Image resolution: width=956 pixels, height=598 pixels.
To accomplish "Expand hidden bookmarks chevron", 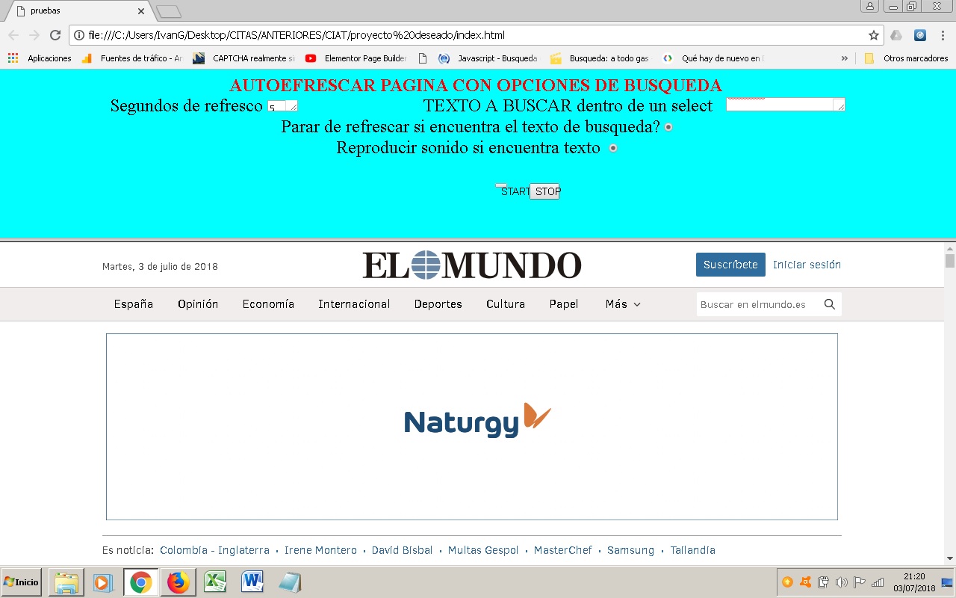I will 845,58.
